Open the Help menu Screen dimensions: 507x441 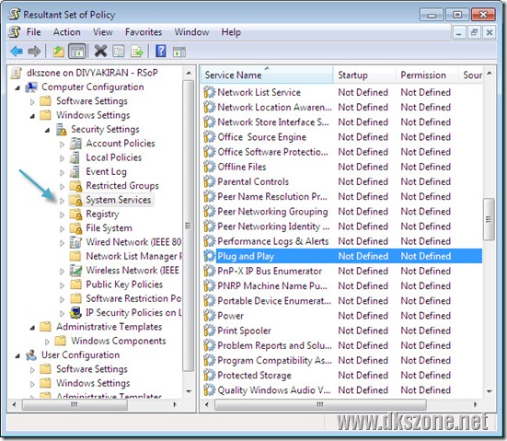tap(231, 32)
